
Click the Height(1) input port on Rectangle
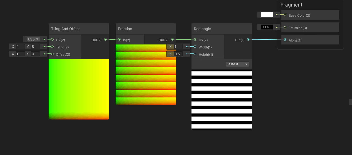coord(195,54)
